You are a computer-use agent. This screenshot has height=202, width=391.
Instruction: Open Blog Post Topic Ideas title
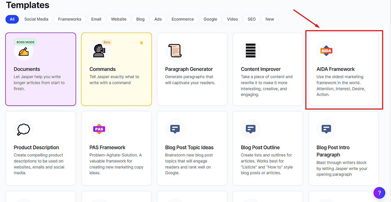point(189,148)
